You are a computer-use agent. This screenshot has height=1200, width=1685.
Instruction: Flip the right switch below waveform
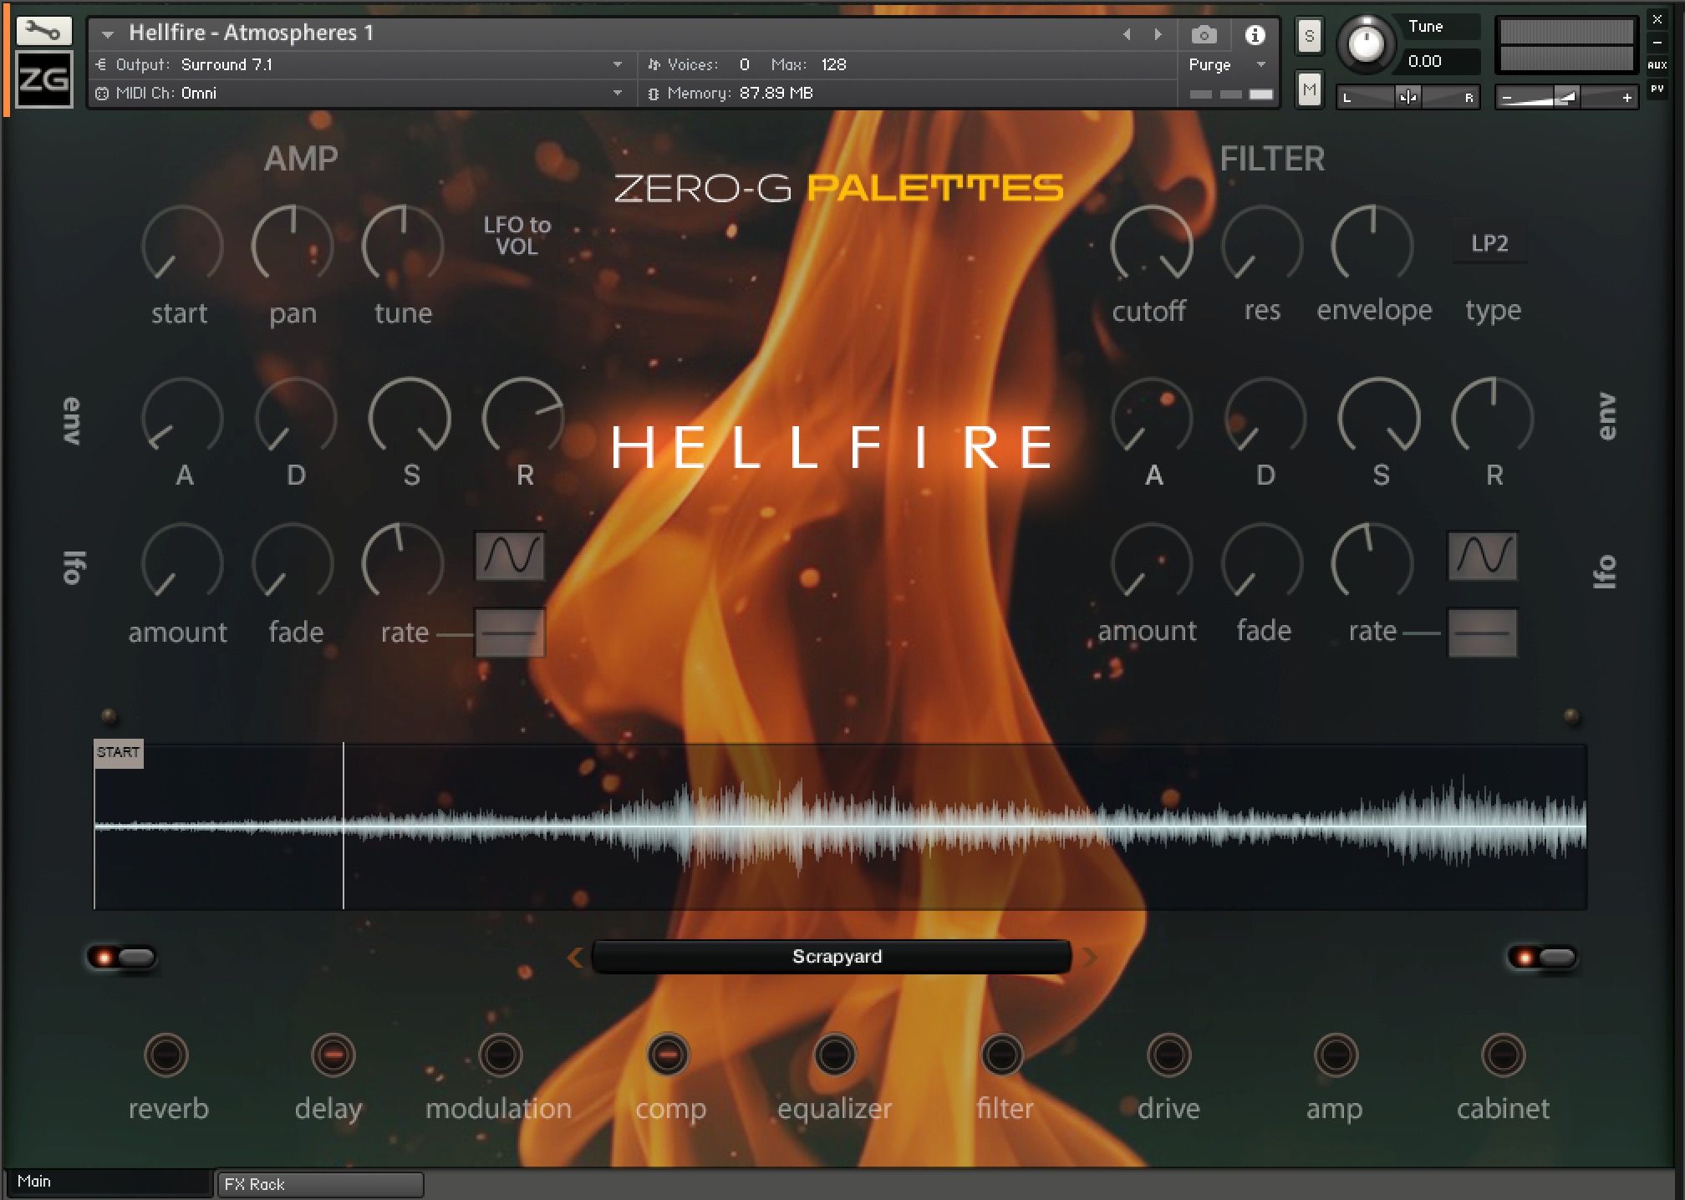[1543, 958]
